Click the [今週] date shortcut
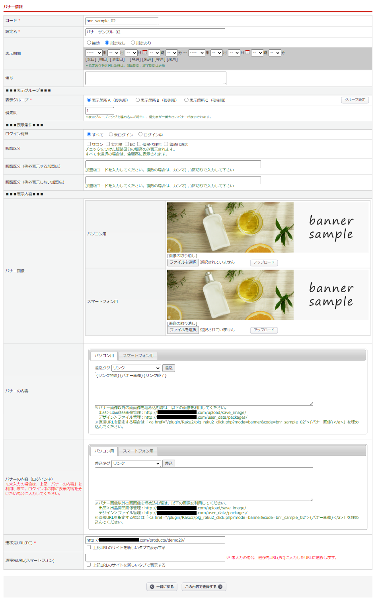376x600 pixels. (x=135, y=59)
